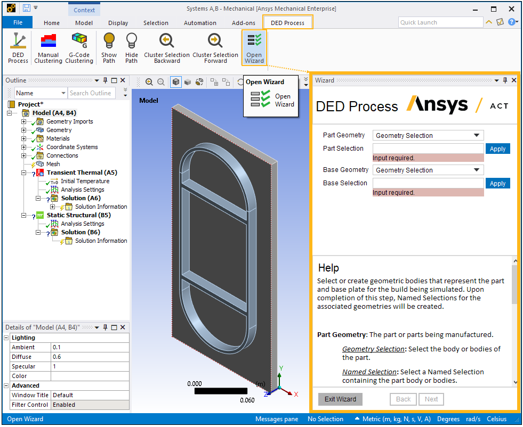
Task: Toggle the shaded box view icon in the viewport toolbar
Action: click(x=176, y=82)
